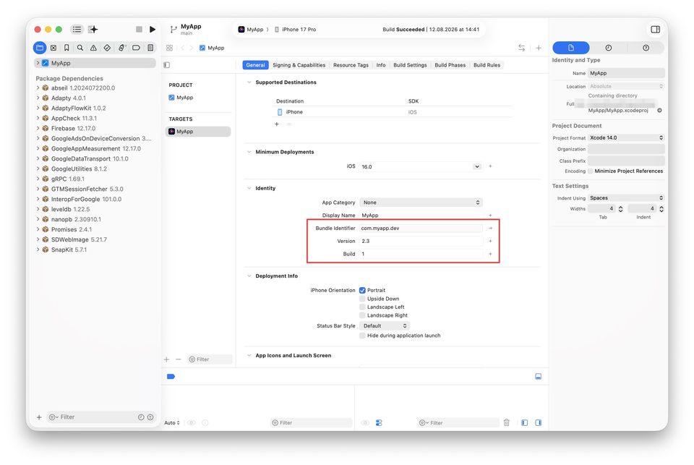Screen dimensions: 694x465
Task: Click the Version field
Action: (x=421, y=241)
